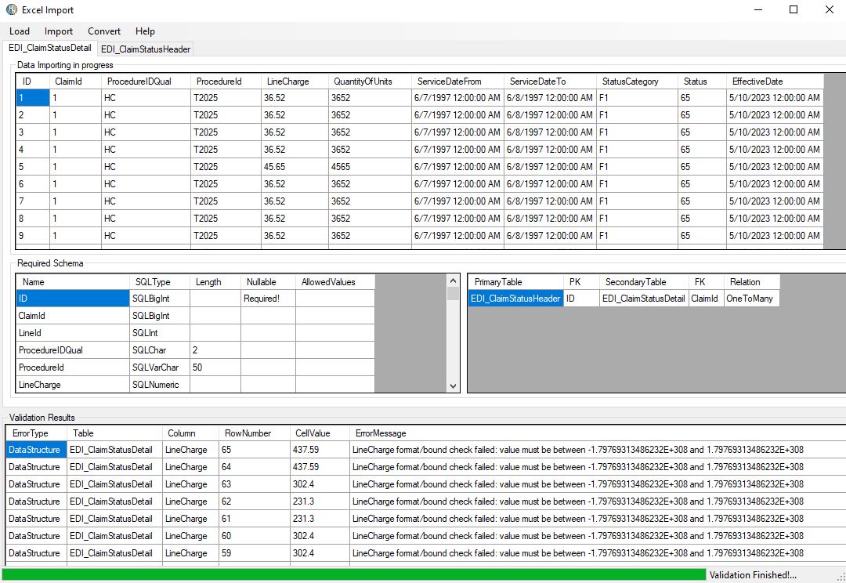Screen dimensions: 846x583
Task: Click T2025 ProcedureId cell in row 7
Action: tap(226, 201)
